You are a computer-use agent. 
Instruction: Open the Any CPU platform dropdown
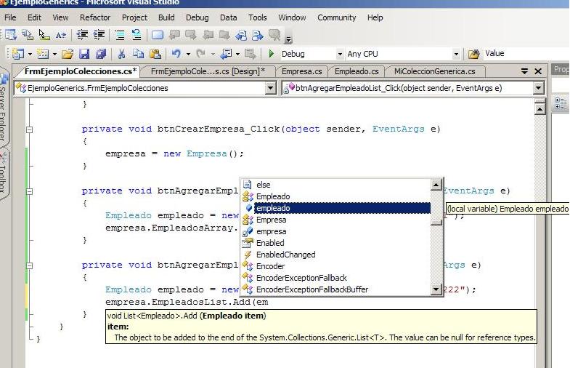pyautogui.click(x=456, y=55)
